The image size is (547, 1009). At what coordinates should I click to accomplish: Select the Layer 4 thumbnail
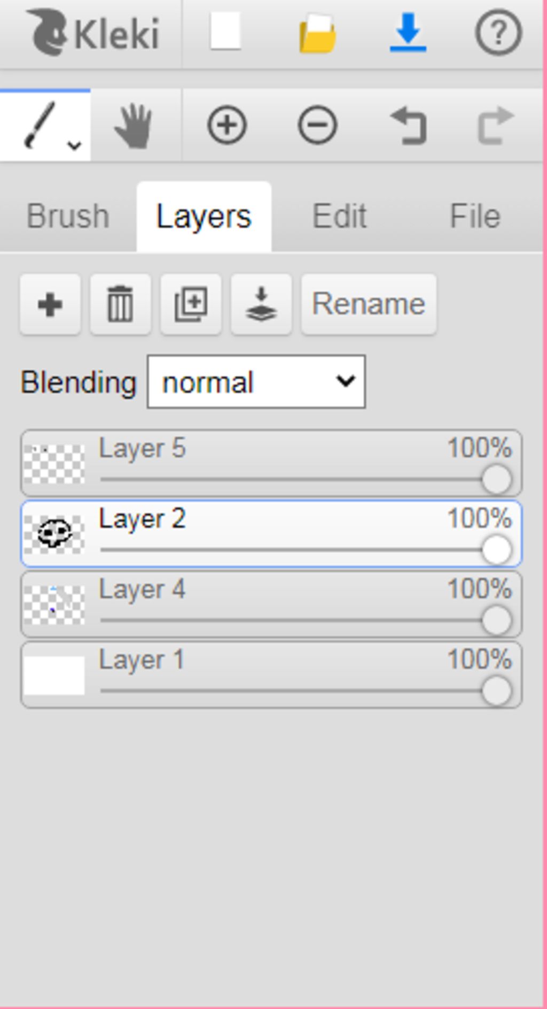pyautogui.click(x=54, y=605)
